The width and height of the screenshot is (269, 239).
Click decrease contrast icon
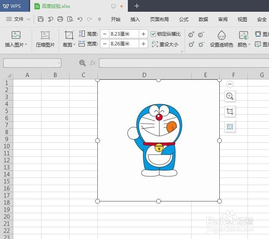[201, 34]
